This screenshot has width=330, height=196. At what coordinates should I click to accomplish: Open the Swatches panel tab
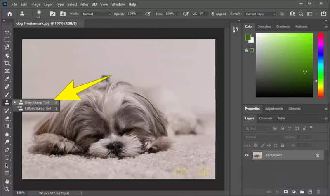click(264, 26)
